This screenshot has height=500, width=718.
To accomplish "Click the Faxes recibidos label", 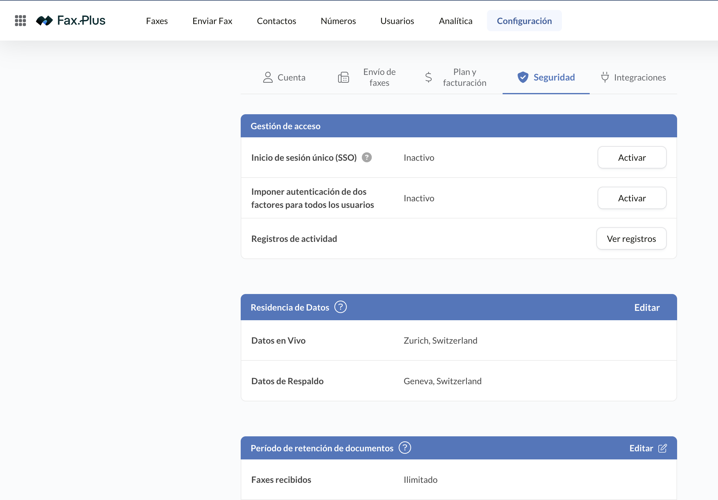I will 281,480.
